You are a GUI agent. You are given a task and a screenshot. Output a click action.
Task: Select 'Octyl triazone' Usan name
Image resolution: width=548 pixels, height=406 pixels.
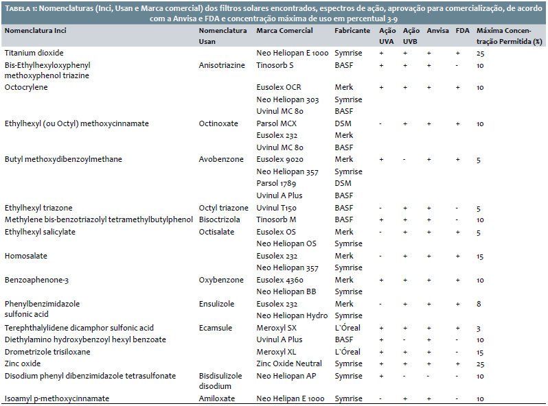pyautogui.click(x=224, y=208)
